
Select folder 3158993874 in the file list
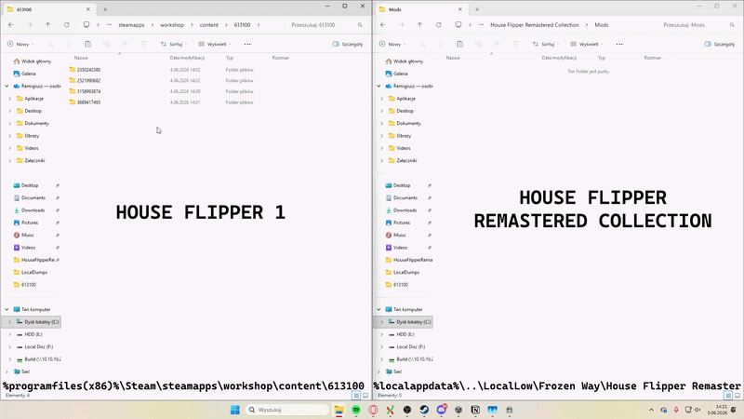(x=88, y=91)
